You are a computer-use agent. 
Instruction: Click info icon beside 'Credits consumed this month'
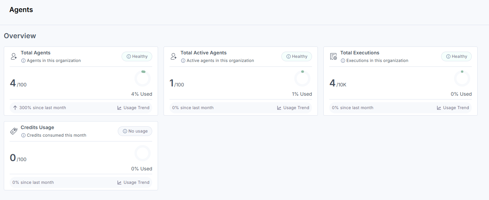[x=23, y=135]
